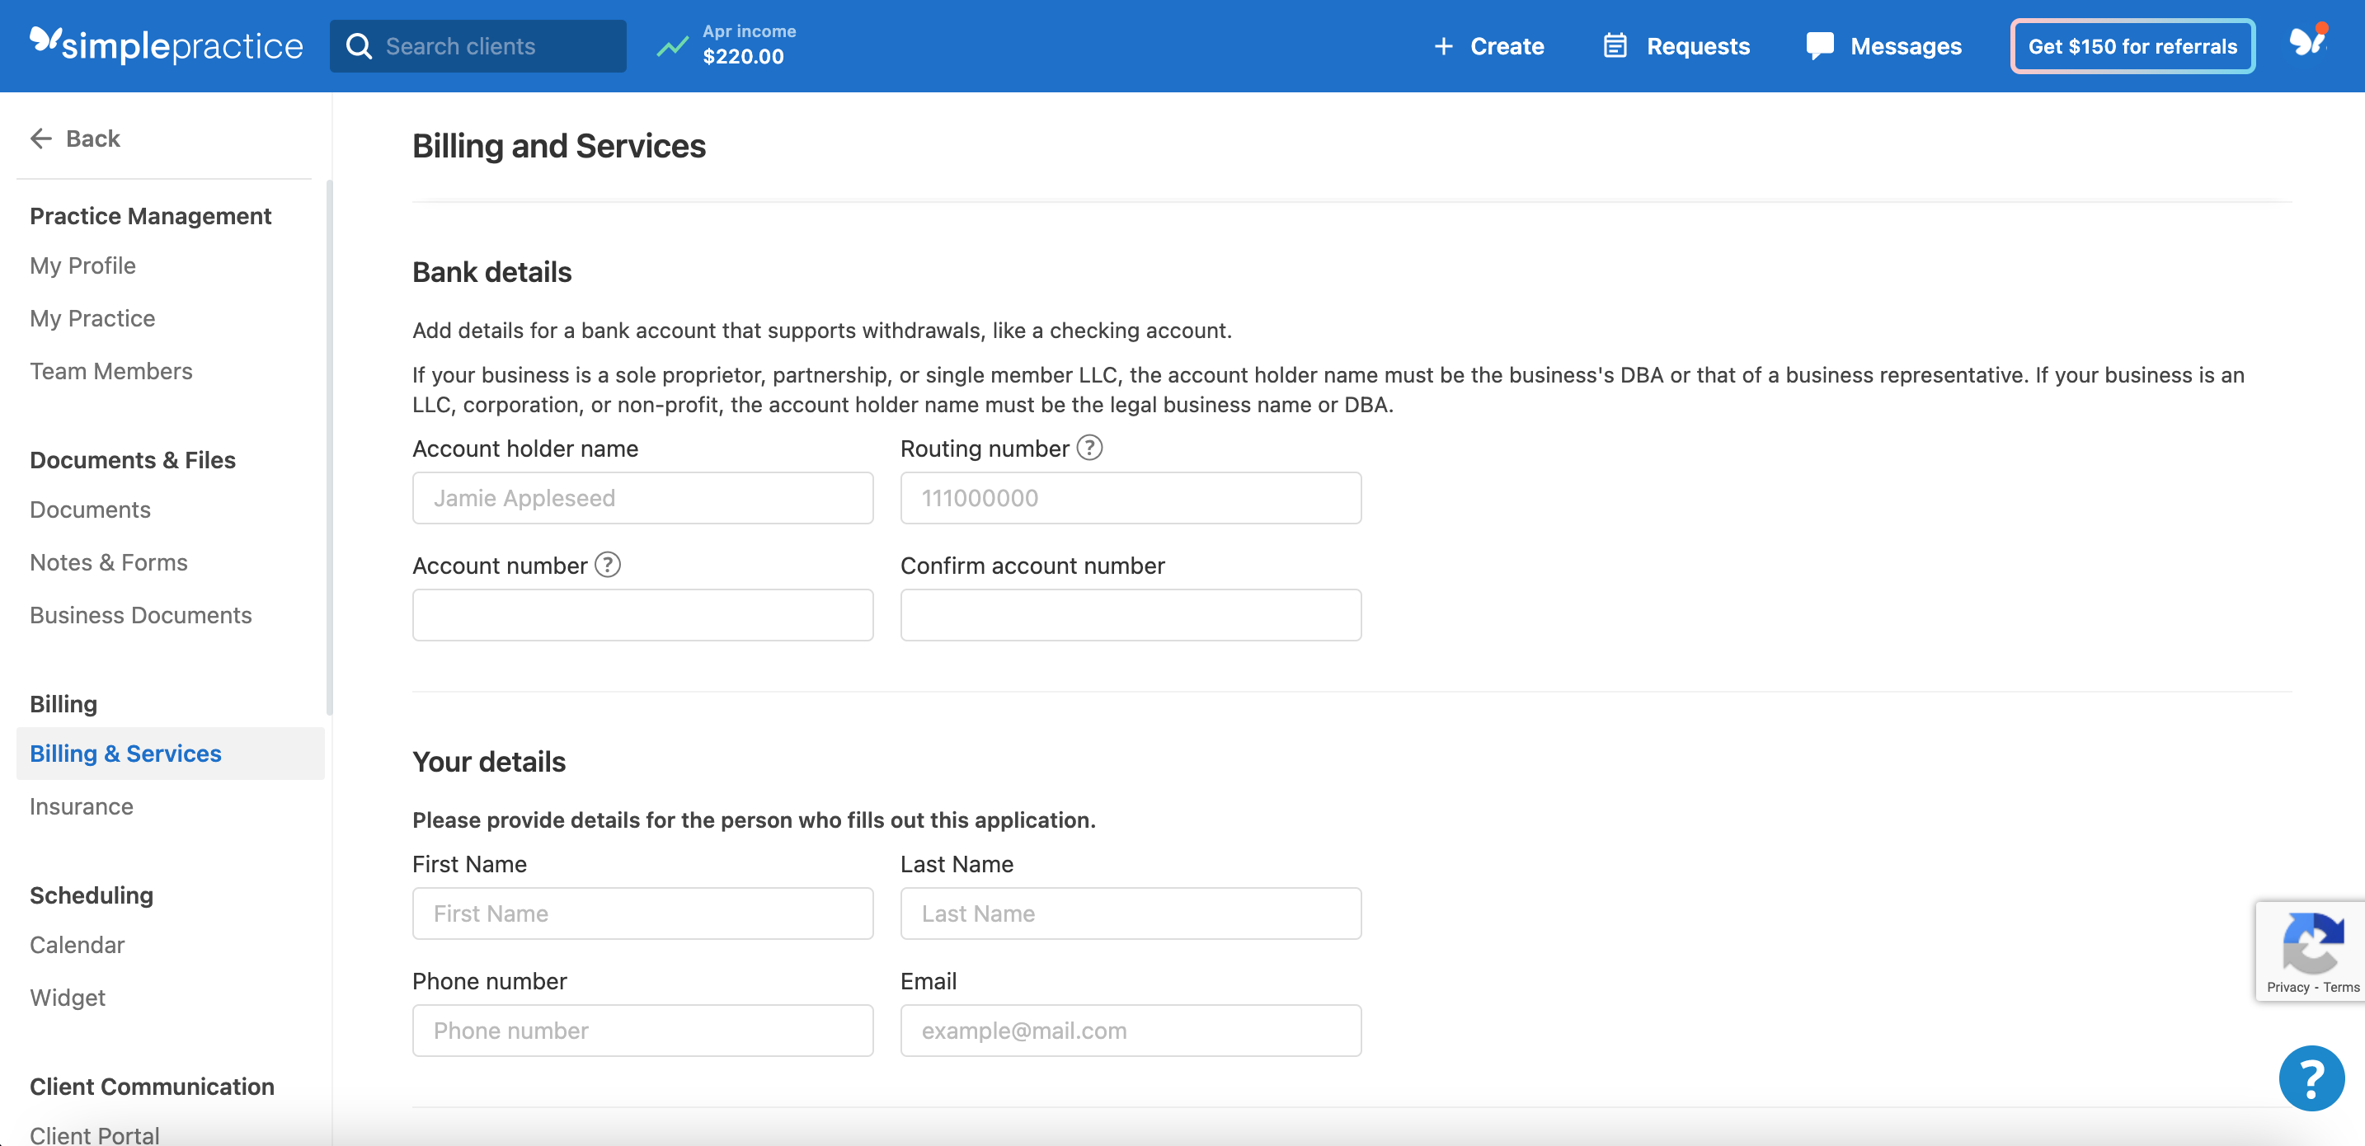Image resolution: width=2365 pixels, height=1146 pixels.
Task: Open Requests via the calendar icon
Action: click(1615, 45)
